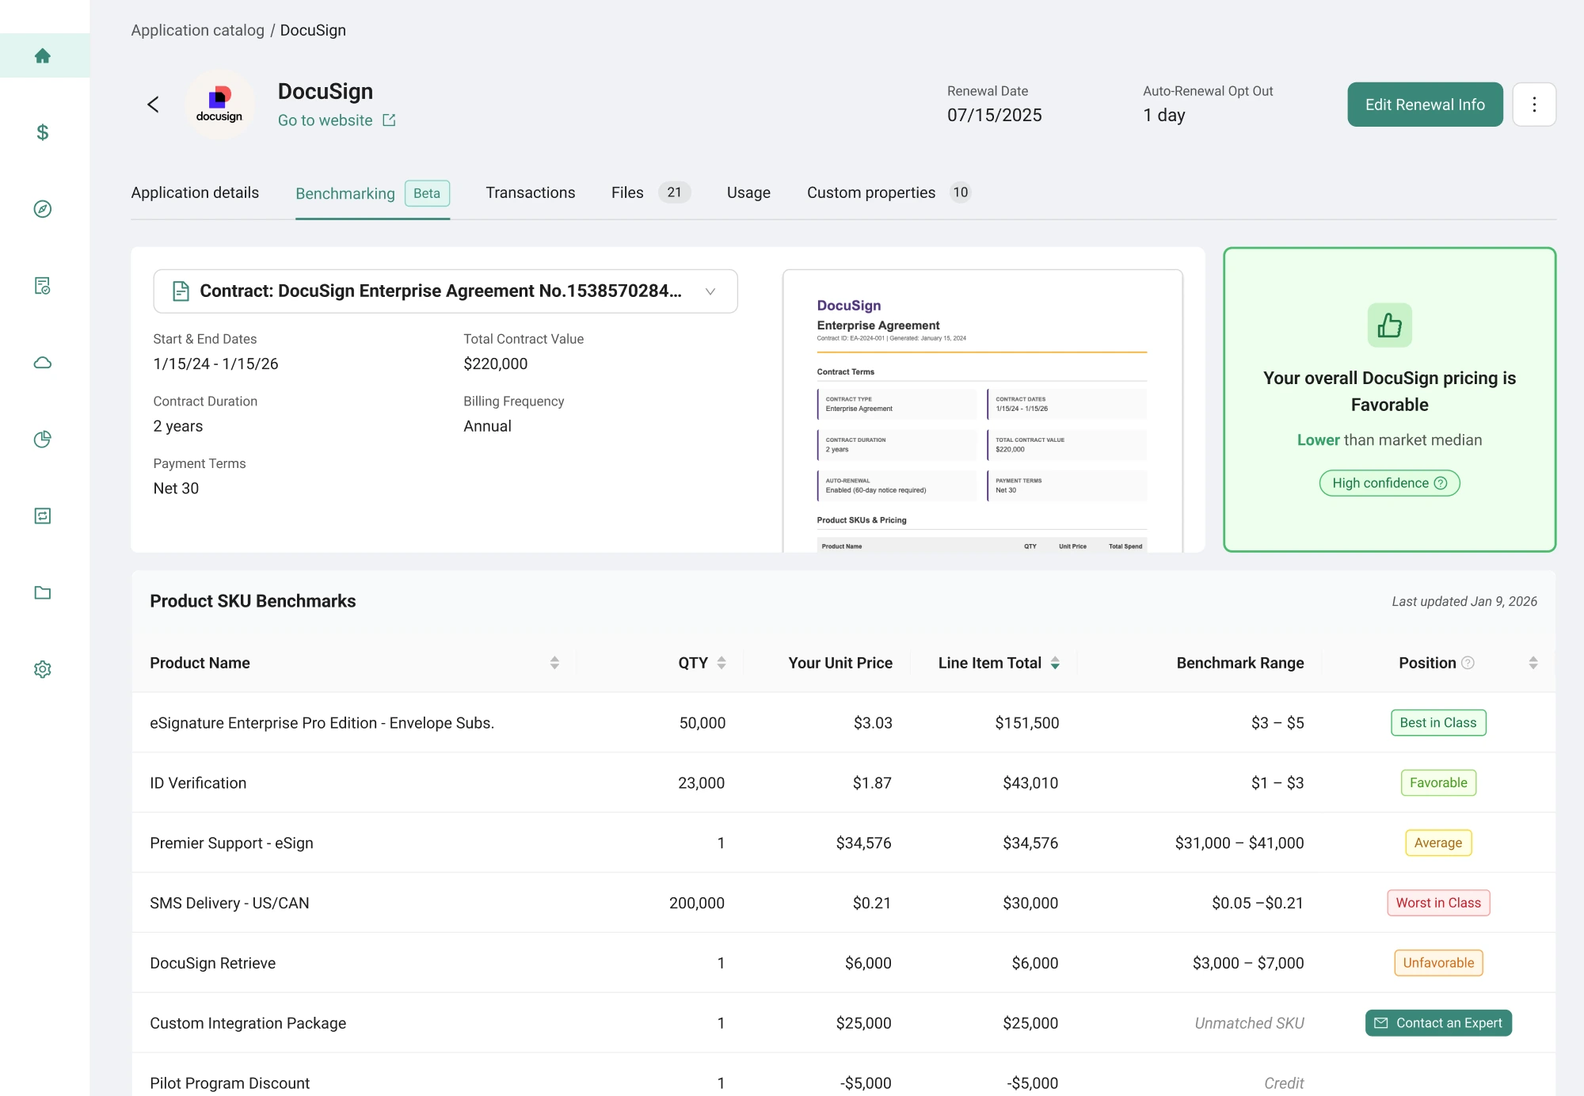Sort by Line Item Total arrows
Screen dimensions: 1584x1096
click(x=1055, y=663)
